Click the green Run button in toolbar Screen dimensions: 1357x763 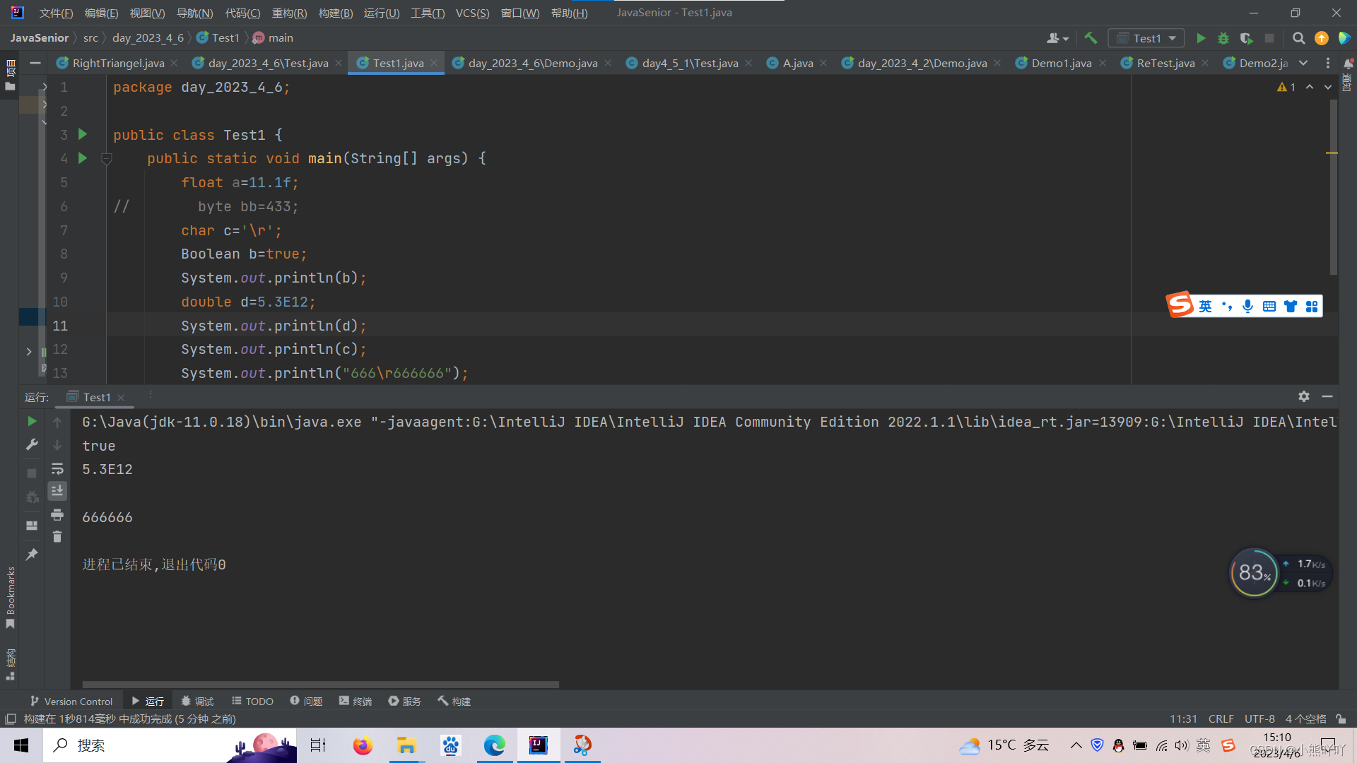tap(1200, 38)
